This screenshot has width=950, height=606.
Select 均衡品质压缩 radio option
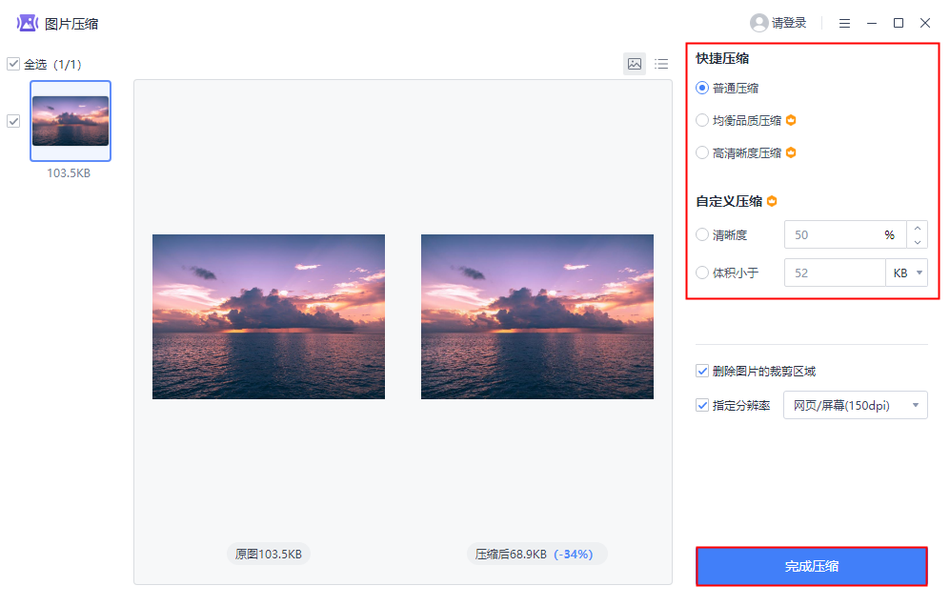(x=702, y=120)
